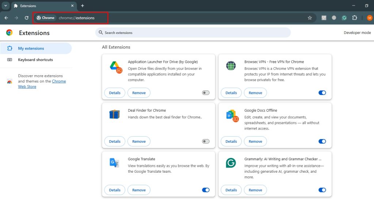
Task: Bookmark this page with the star icon
Action: (x=310, y=18)
